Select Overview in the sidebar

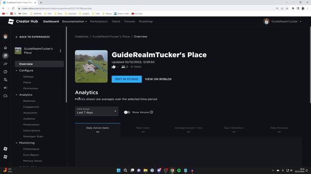tap(39, 64)
